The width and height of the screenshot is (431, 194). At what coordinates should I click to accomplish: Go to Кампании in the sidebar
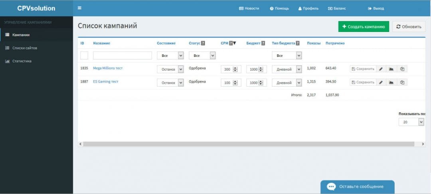pos(37,35)
